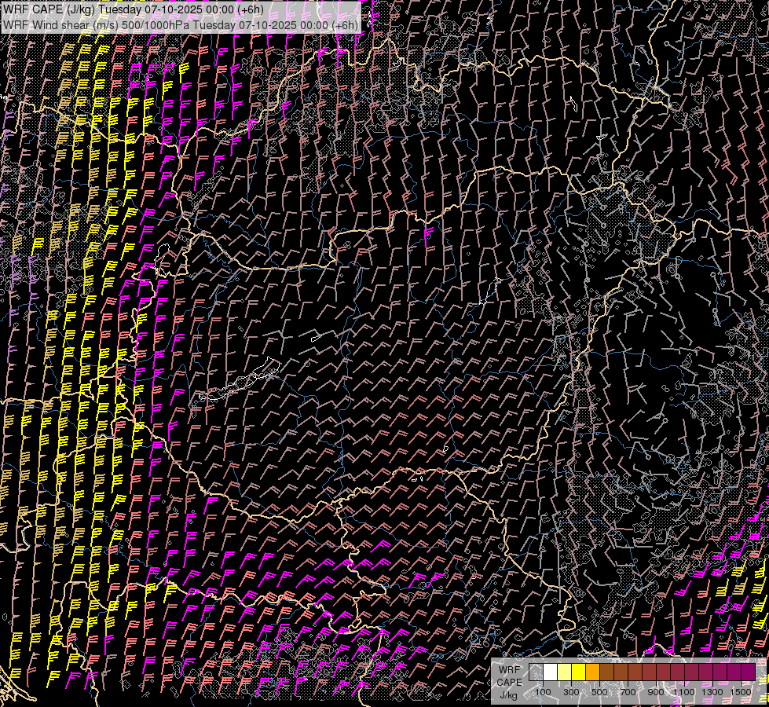The width and height of the screenshot is (769, 707).
Task: Select the light yellow legend swatch
Action: click(564, 672)
